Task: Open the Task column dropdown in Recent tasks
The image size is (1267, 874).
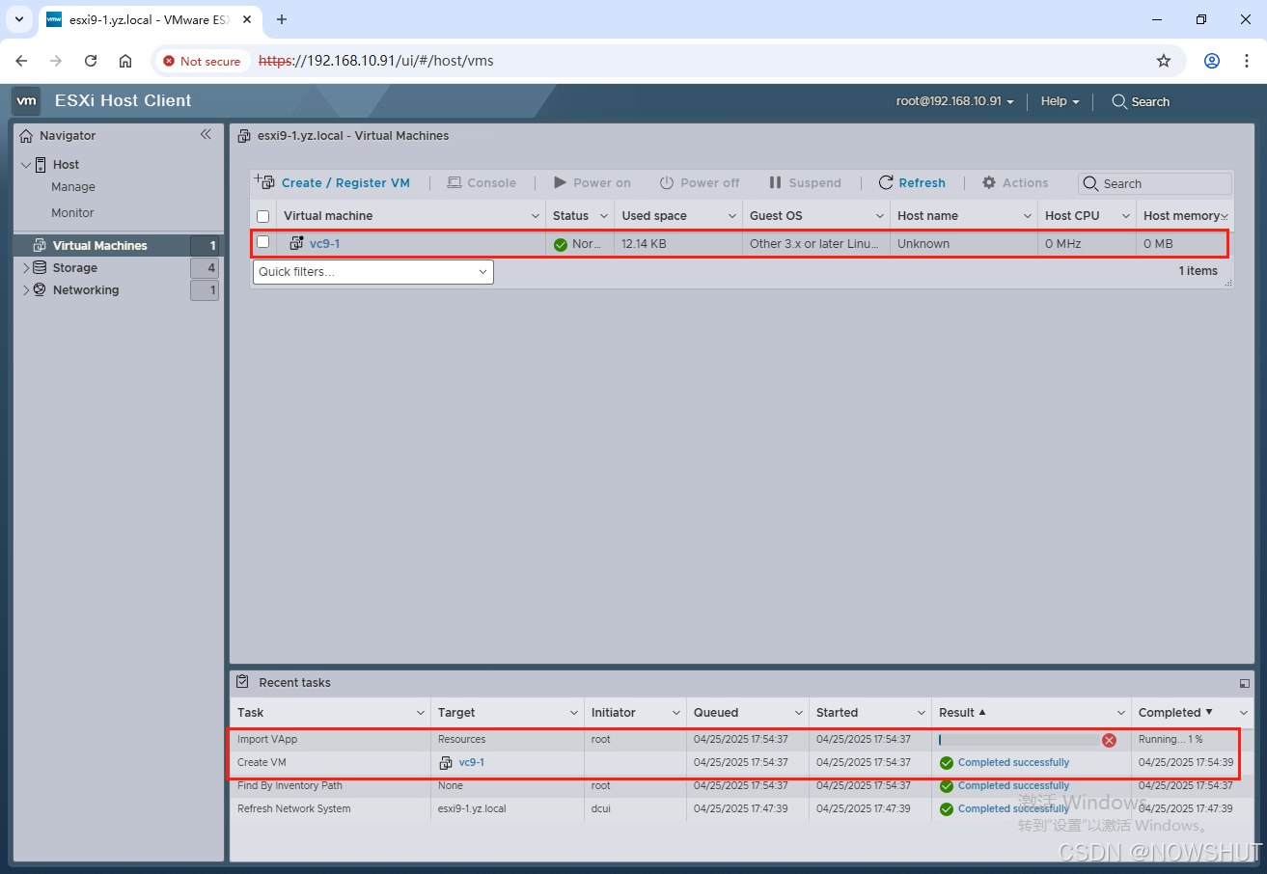Action: pyautogui.click(x=421, y=713)
